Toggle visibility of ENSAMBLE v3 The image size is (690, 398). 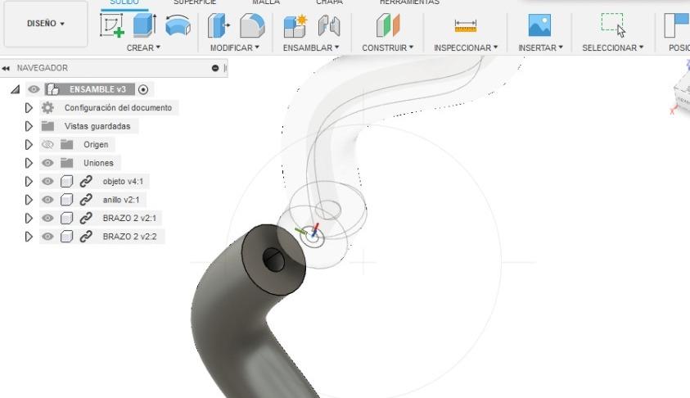[x=34, y=89]
